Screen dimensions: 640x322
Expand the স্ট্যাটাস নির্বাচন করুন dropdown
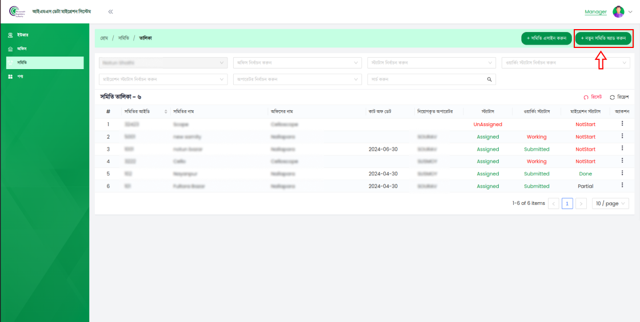click(431, 62)
